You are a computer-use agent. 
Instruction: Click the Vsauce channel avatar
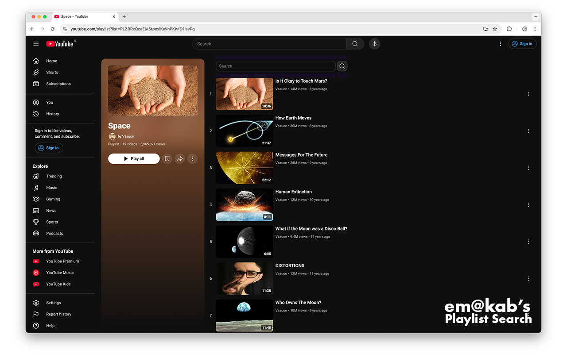pos(112,136)
